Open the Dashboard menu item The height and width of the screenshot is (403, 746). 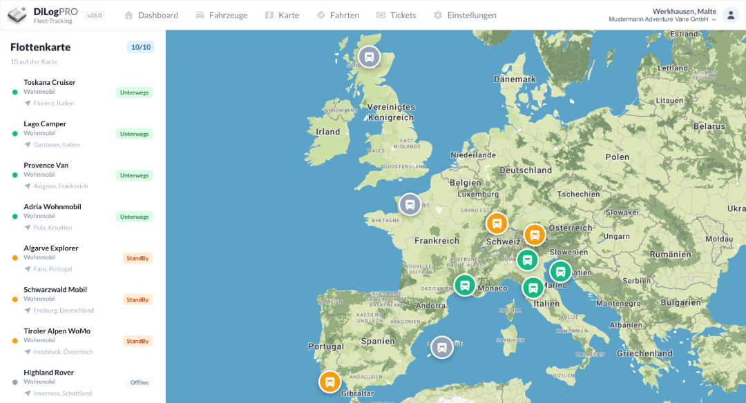[151, 14]
